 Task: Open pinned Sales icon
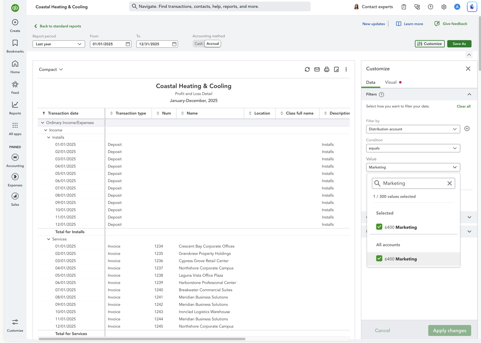click(15, 196)
